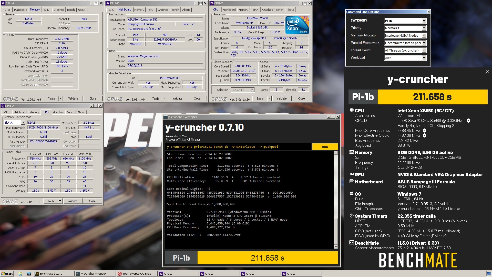Open Memory tab in CPU-Z CPU window
Image resolution: width=492 pixels, height=277 pixels.
click(x=243, y=10)
